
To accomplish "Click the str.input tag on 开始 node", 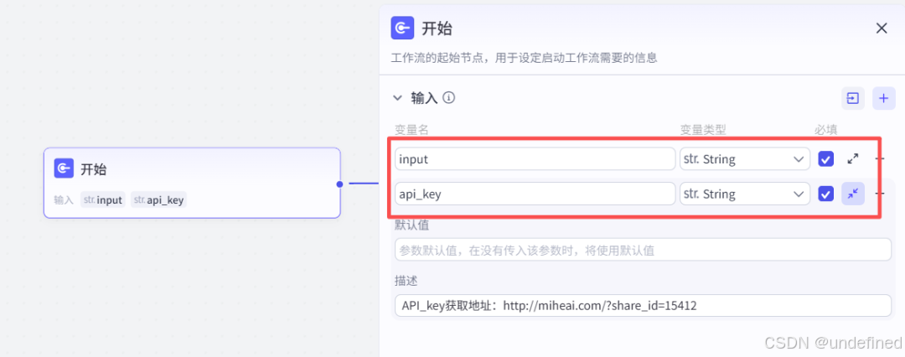I will coord(103,200).
